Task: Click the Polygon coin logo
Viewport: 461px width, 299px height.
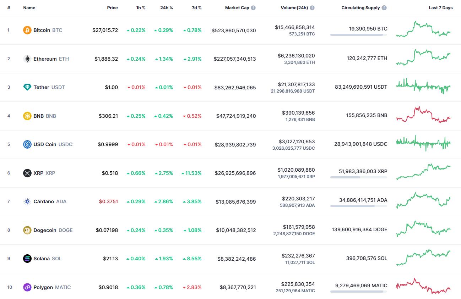Action: (27, 287)
